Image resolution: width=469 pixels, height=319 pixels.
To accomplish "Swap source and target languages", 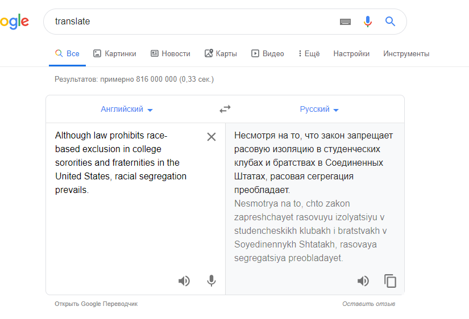I will [225, 109].
